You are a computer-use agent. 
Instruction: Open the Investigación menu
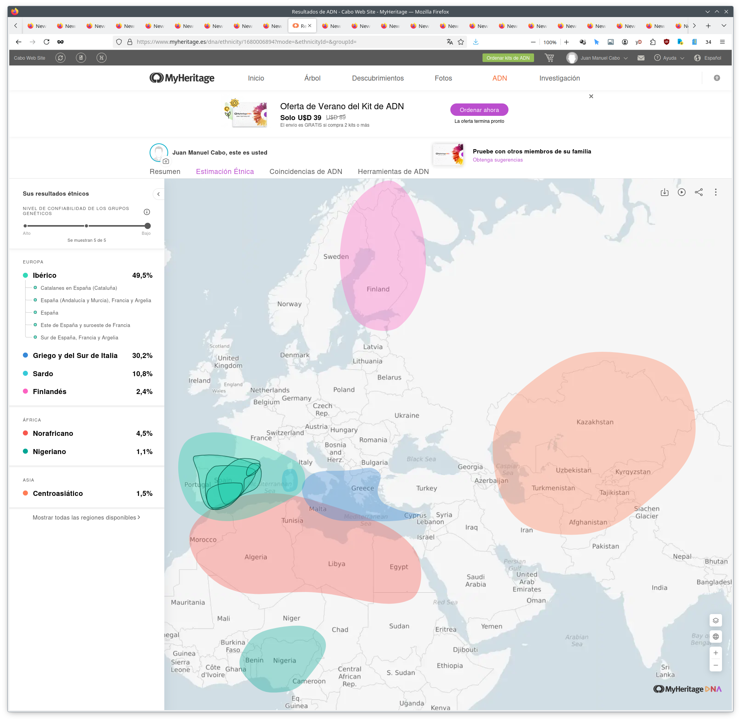pyautogui.click(x=559, y=78)
